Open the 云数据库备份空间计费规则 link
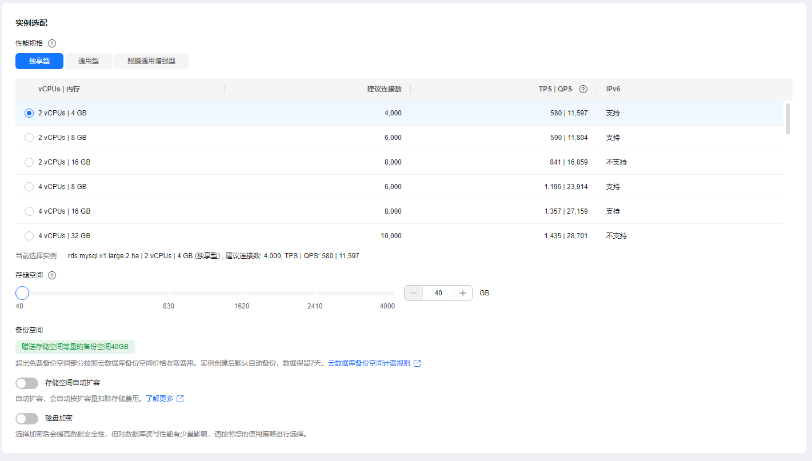This screenshot has height=461, width=812. tap(369, 363)
